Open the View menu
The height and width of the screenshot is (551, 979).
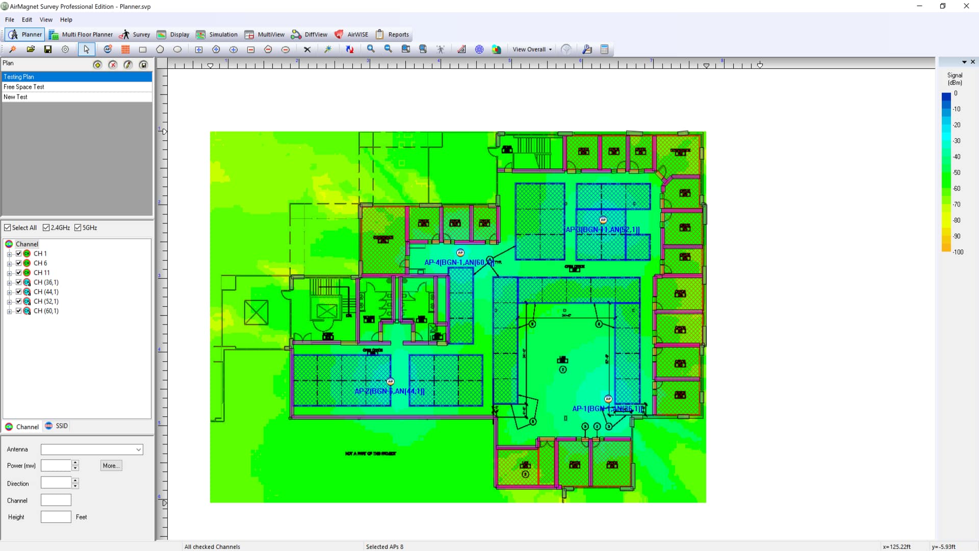click(46, 19)
